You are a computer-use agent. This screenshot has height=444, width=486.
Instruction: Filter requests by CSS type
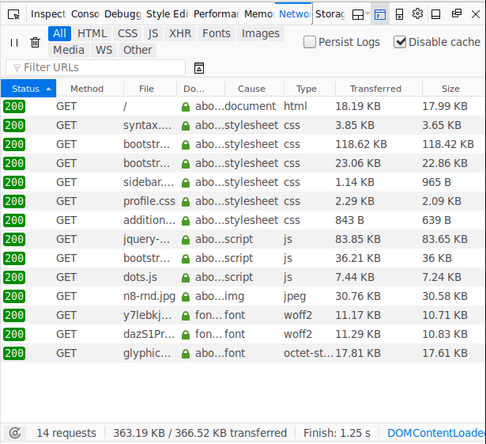click(x=127, y=33)
